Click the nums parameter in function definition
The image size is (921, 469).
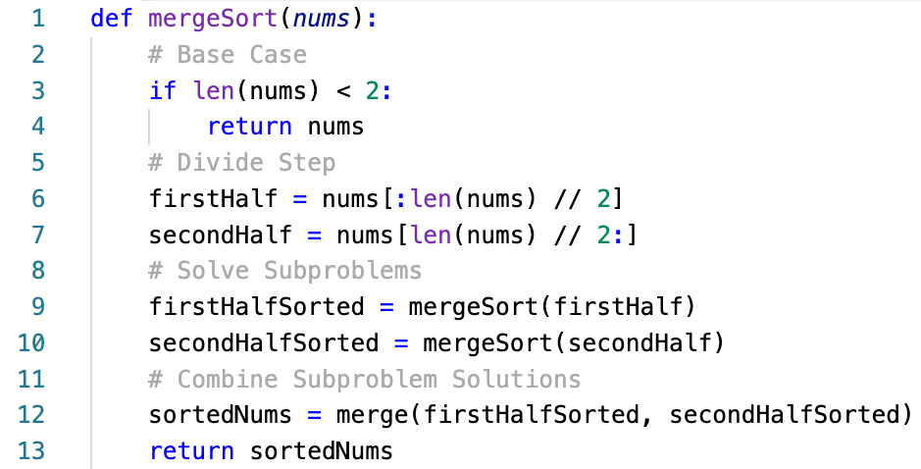322,19
